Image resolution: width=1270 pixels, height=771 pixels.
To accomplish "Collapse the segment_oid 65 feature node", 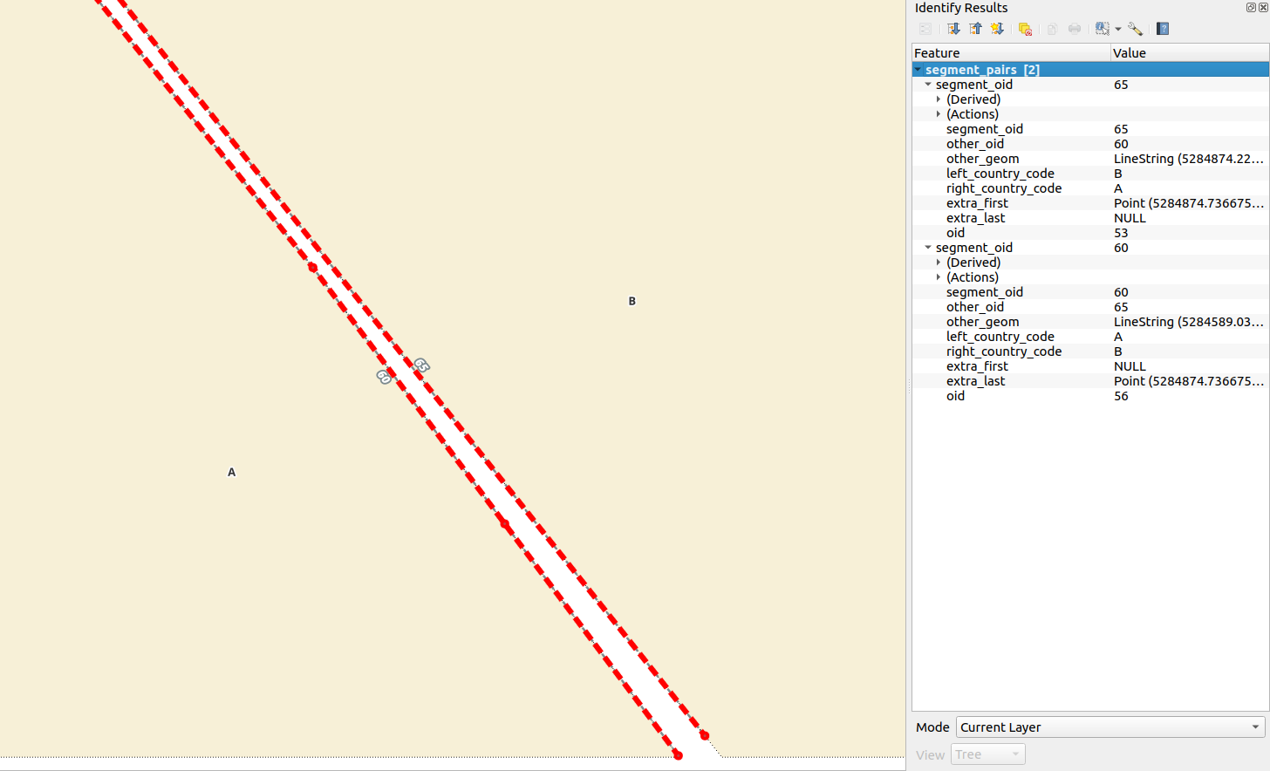I will pyautogui.click(x=928, y=85).
